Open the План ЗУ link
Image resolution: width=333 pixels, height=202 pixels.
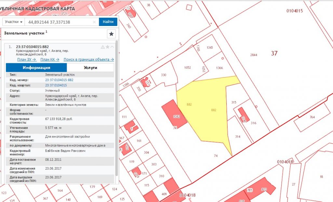pyautogui.click(x=27, y=60)
